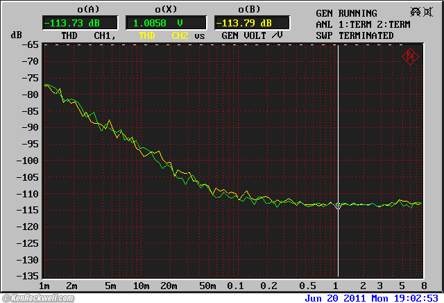This screenshot has width=444, height=303.
Task: Click the -115 y-axis value
Action: click(27, 210)
